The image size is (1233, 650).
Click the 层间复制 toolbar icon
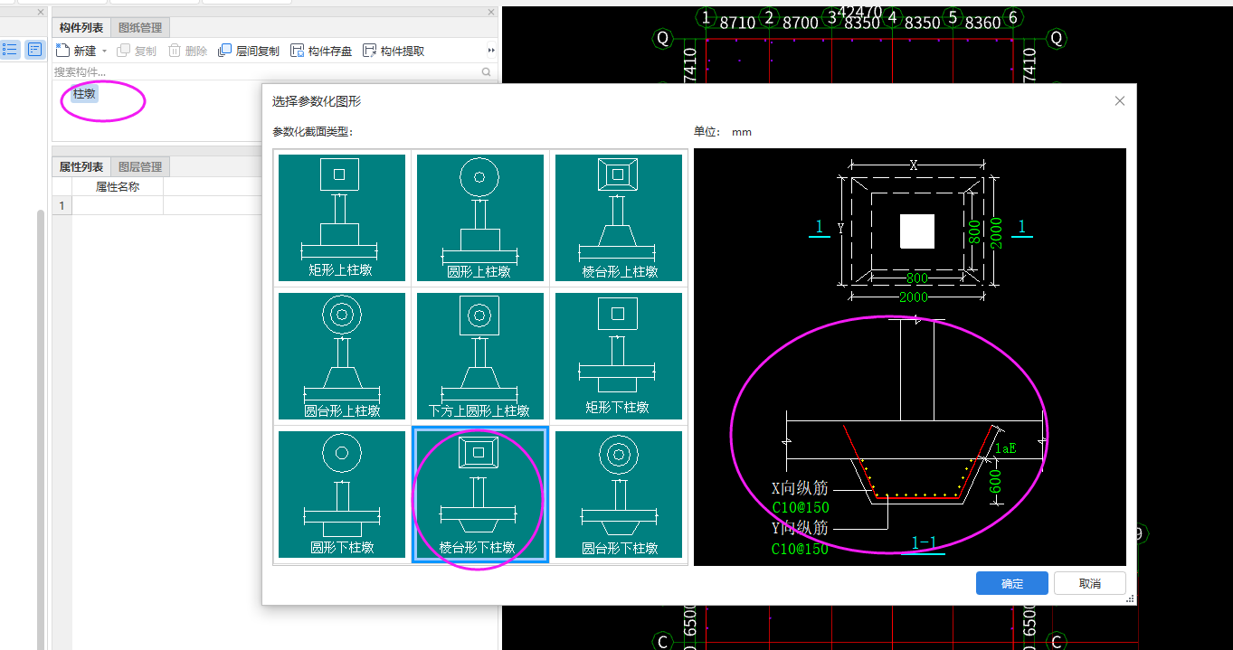pyautogui.click(x=225, y=51)
